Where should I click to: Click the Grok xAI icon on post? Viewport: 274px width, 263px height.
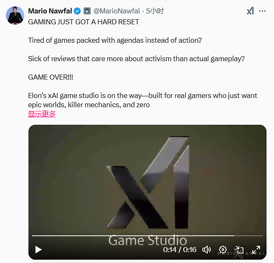250,10
